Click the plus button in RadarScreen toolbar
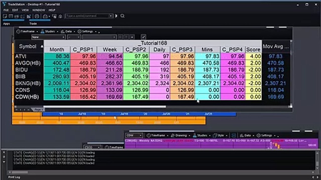 click(x=132, y=37)
